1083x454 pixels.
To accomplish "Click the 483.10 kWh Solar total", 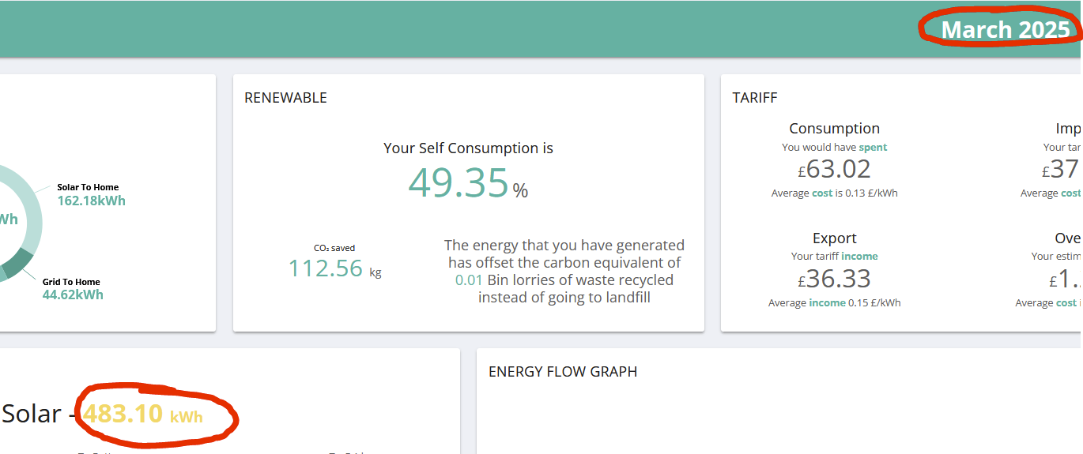I will (x=143, y=414).
